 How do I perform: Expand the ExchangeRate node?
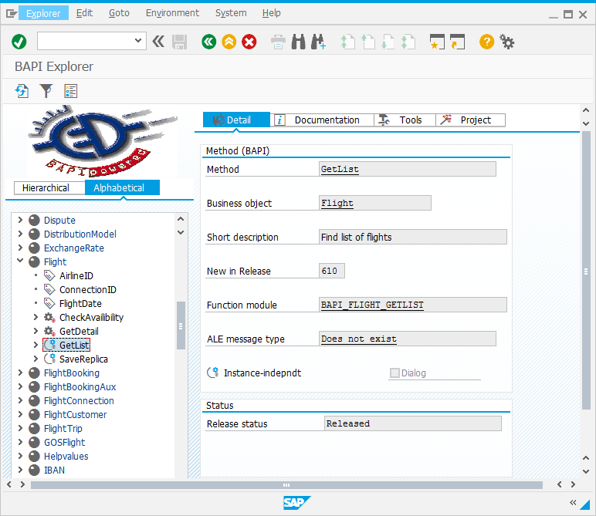20,248
